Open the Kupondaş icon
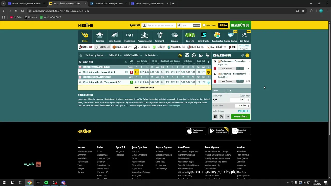This screenshot has height=186, width=331. coord(100,35)
